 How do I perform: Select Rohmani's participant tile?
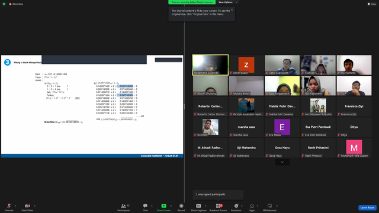tap(210, 127)
